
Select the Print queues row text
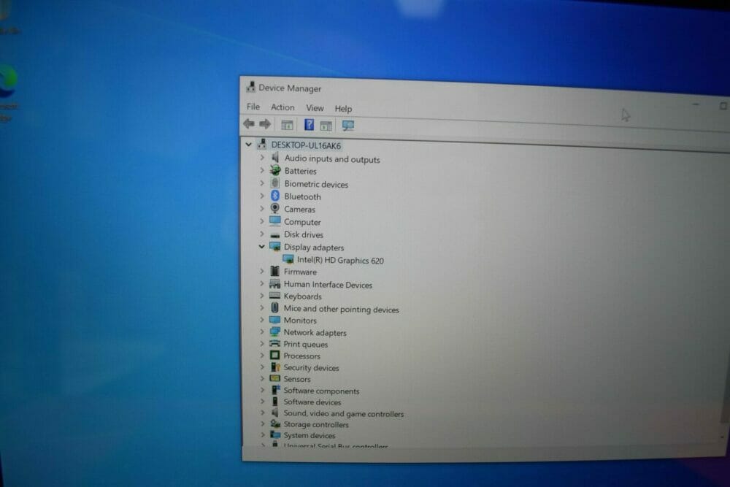305,344
